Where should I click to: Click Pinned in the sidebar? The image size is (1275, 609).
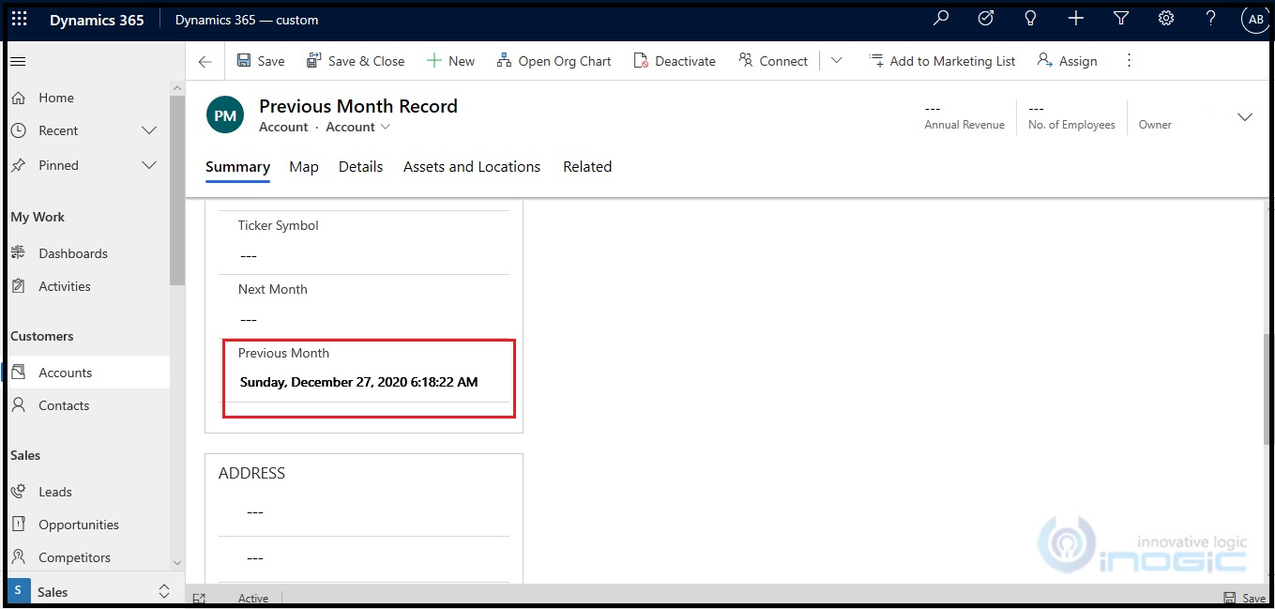pyautogui.click(x=58, y=165)
